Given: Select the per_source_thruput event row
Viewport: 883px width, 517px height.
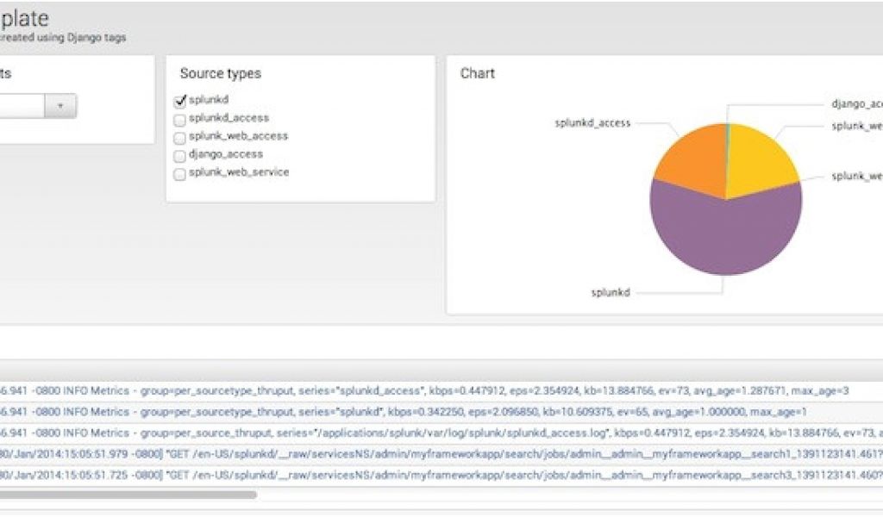Looking at the screenshot, I should click(x=441, y=433).
